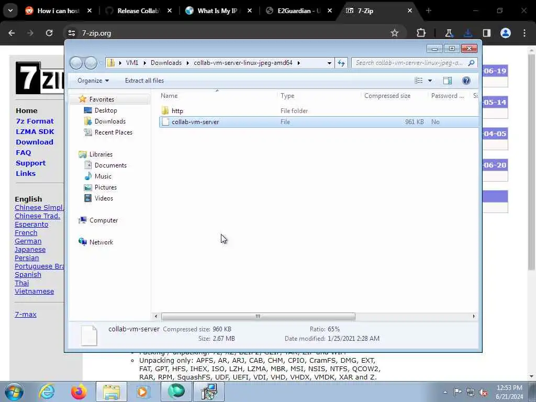Launch Firefox from the taskbar

coord(79,392)
